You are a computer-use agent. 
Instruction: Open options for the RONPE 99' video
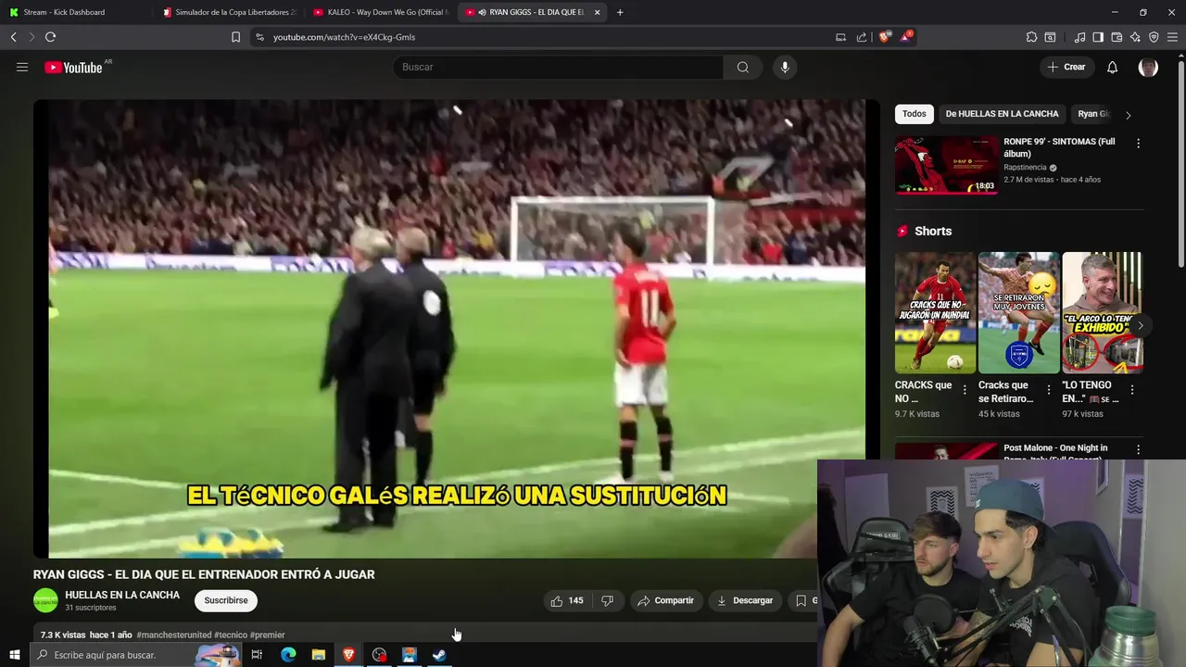pyautogui.click(x=1138, y=144)
